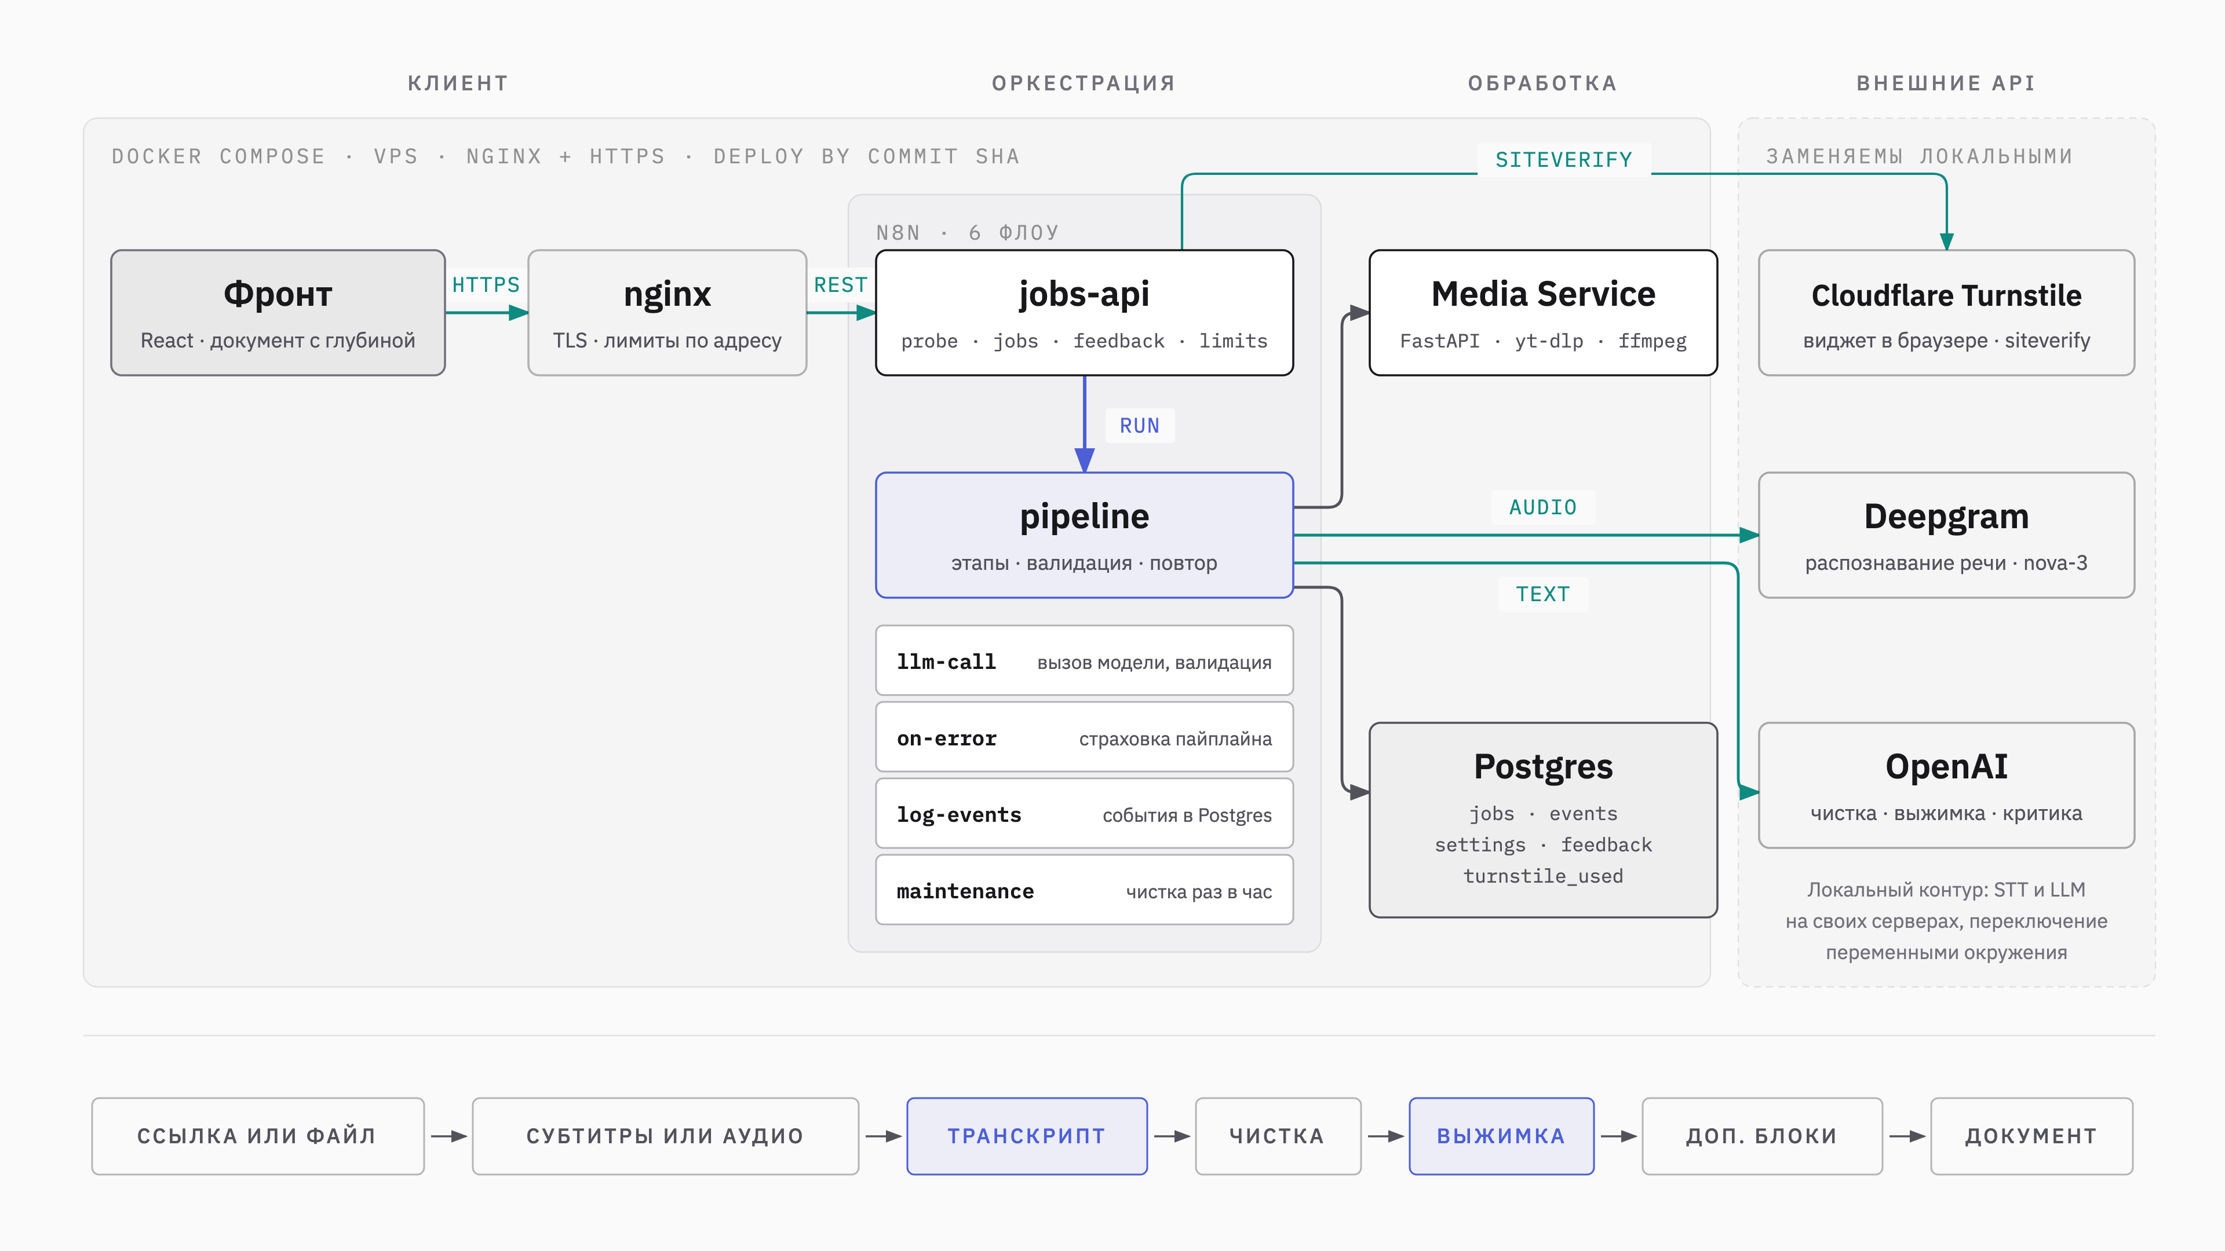Click the ВНЕШНИЕ API column header
Viewport: 2225px width, 1251px height.
click(x=1946, y=83)
